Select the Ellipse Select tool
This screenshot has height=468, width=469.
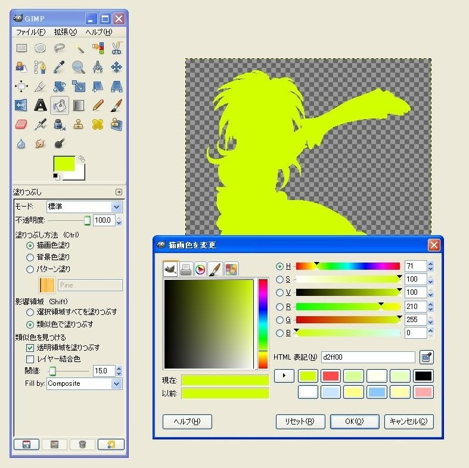40,48
